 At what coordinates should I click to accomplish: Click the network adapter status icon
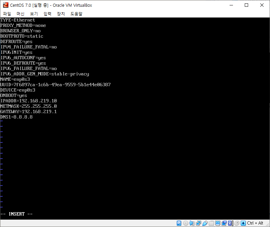pyautogui.click(x=198, y=223)
